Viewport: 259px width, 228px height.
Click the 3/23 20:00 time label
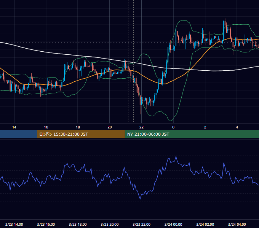(110, 224)
